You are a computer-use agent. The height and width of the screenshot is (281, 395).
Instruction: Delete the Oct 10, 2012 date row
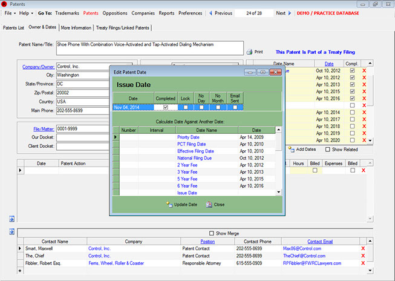[364, 71]
